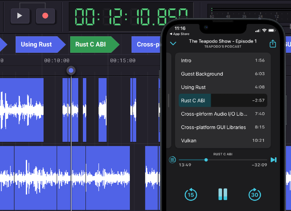
Task: Click the 00:10:00 ruler label
Action: click(x=57, y=60)
